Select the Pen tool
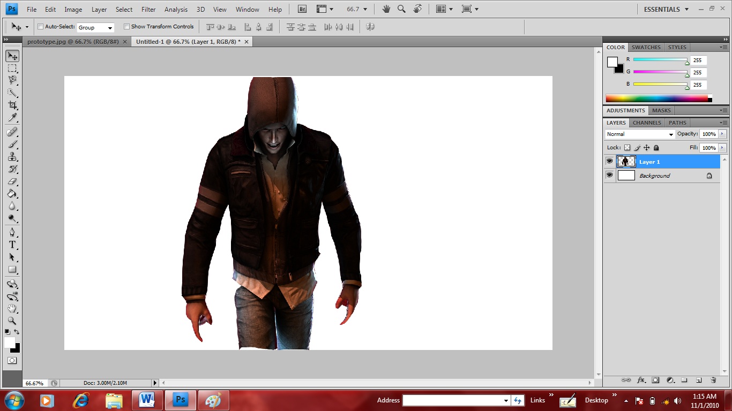This screenshot has width=732, height=411. [12, 232]
